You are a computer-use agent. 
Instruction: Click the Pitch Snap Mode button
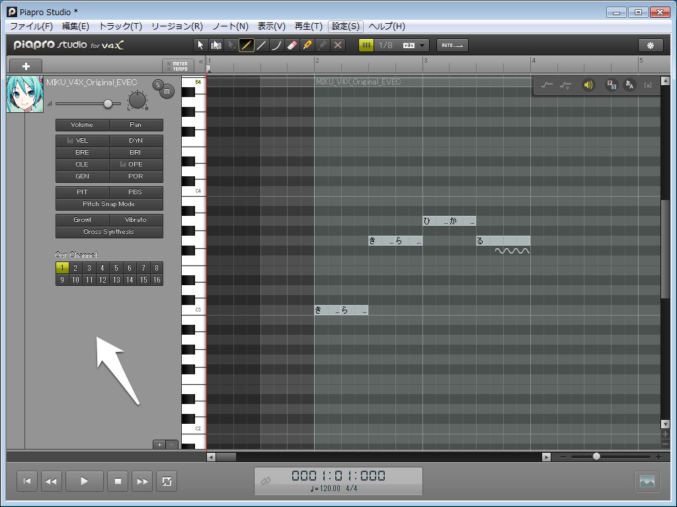click(109, 204)
